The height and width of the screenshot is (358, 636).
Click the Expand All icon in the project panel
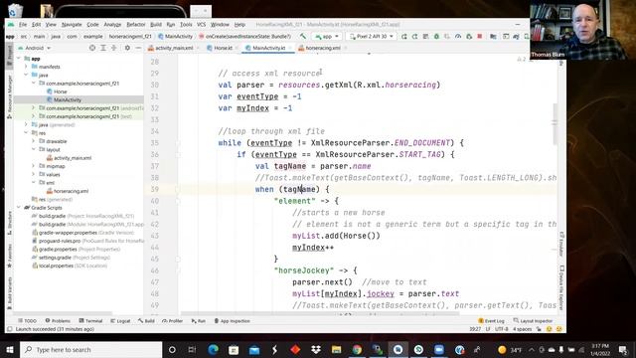(x=103, y=48)
